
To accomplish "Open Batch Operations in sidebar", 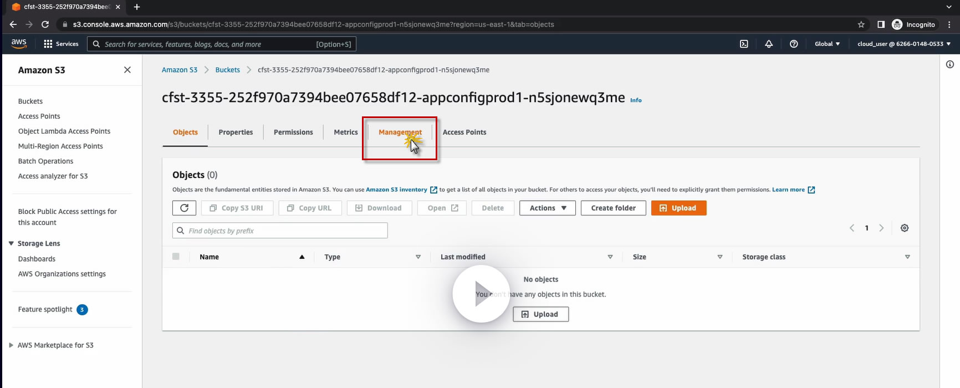I will pyautogui.click(x=45, y=161).
